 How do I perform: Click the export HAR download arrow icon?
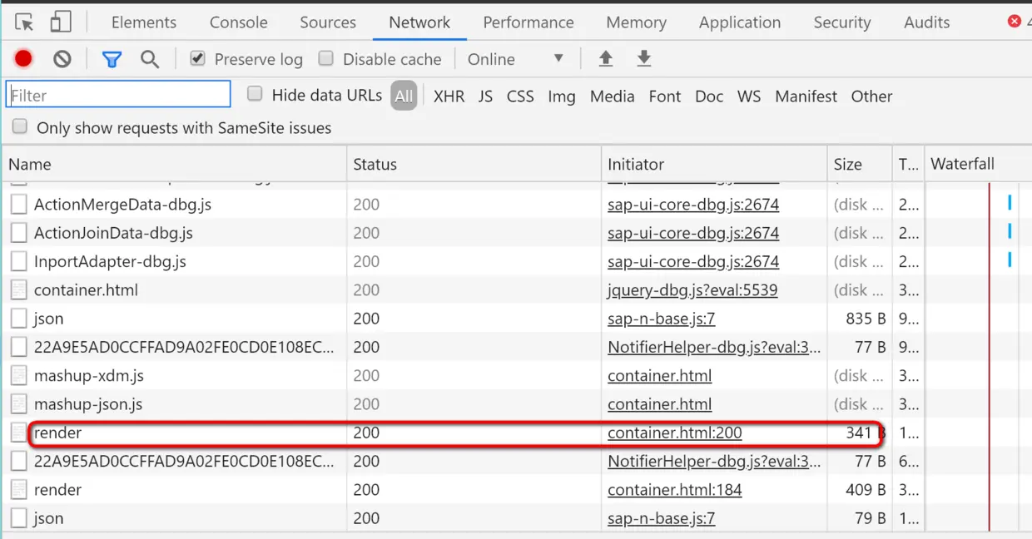pos(643,58)
